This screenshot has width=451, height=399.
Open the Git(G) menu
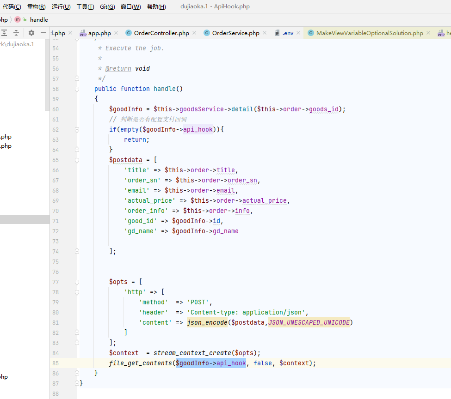[107, 6]
